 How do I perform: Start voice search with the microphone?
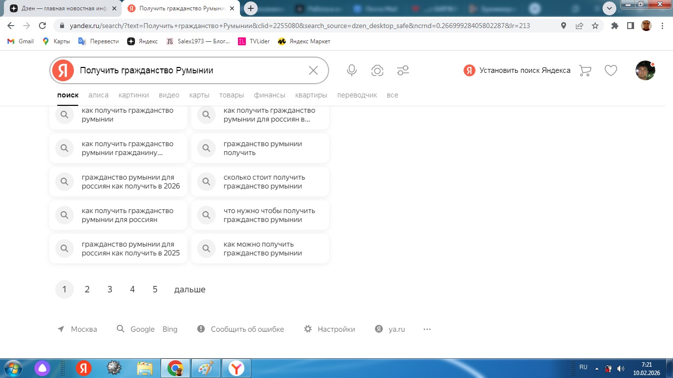click(351, 70)
